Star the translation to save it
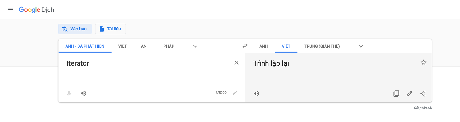The image size is (460, 122). pos(423,63)
